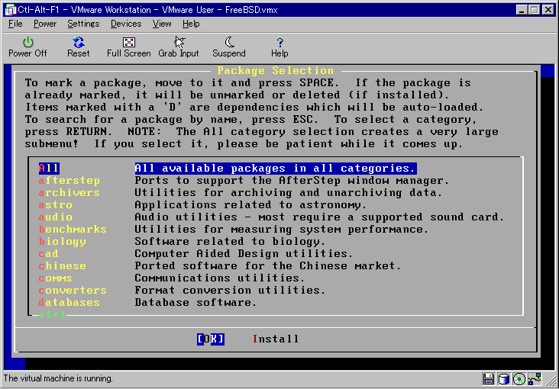Click the Grab Input toolbar icon
This screenshot has width=559, height=389.
[x=179, y=43]
